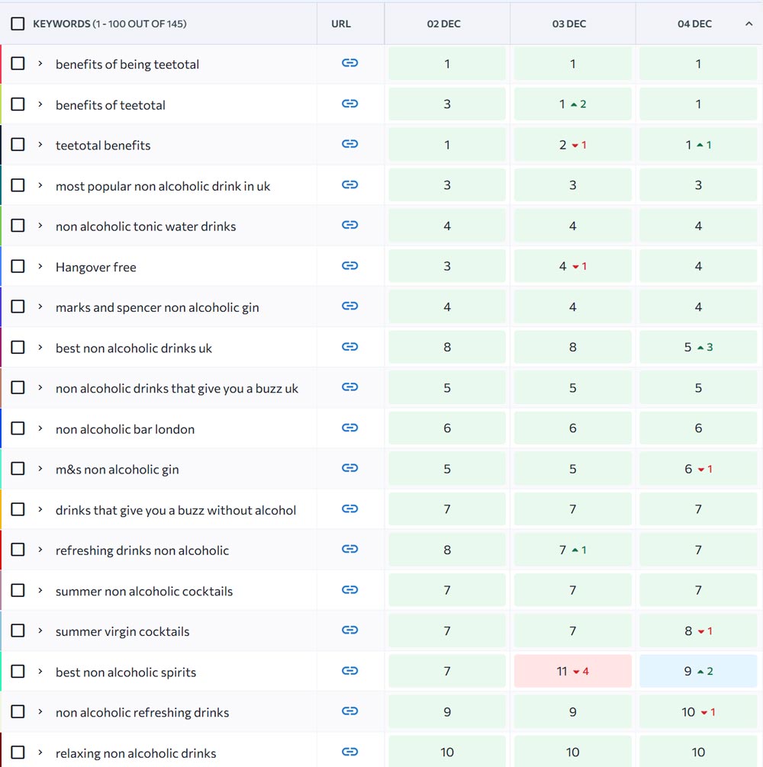Sort by the KEYWORDS column header
Screen dimensions: 763x767
click(x=110, y=24)
